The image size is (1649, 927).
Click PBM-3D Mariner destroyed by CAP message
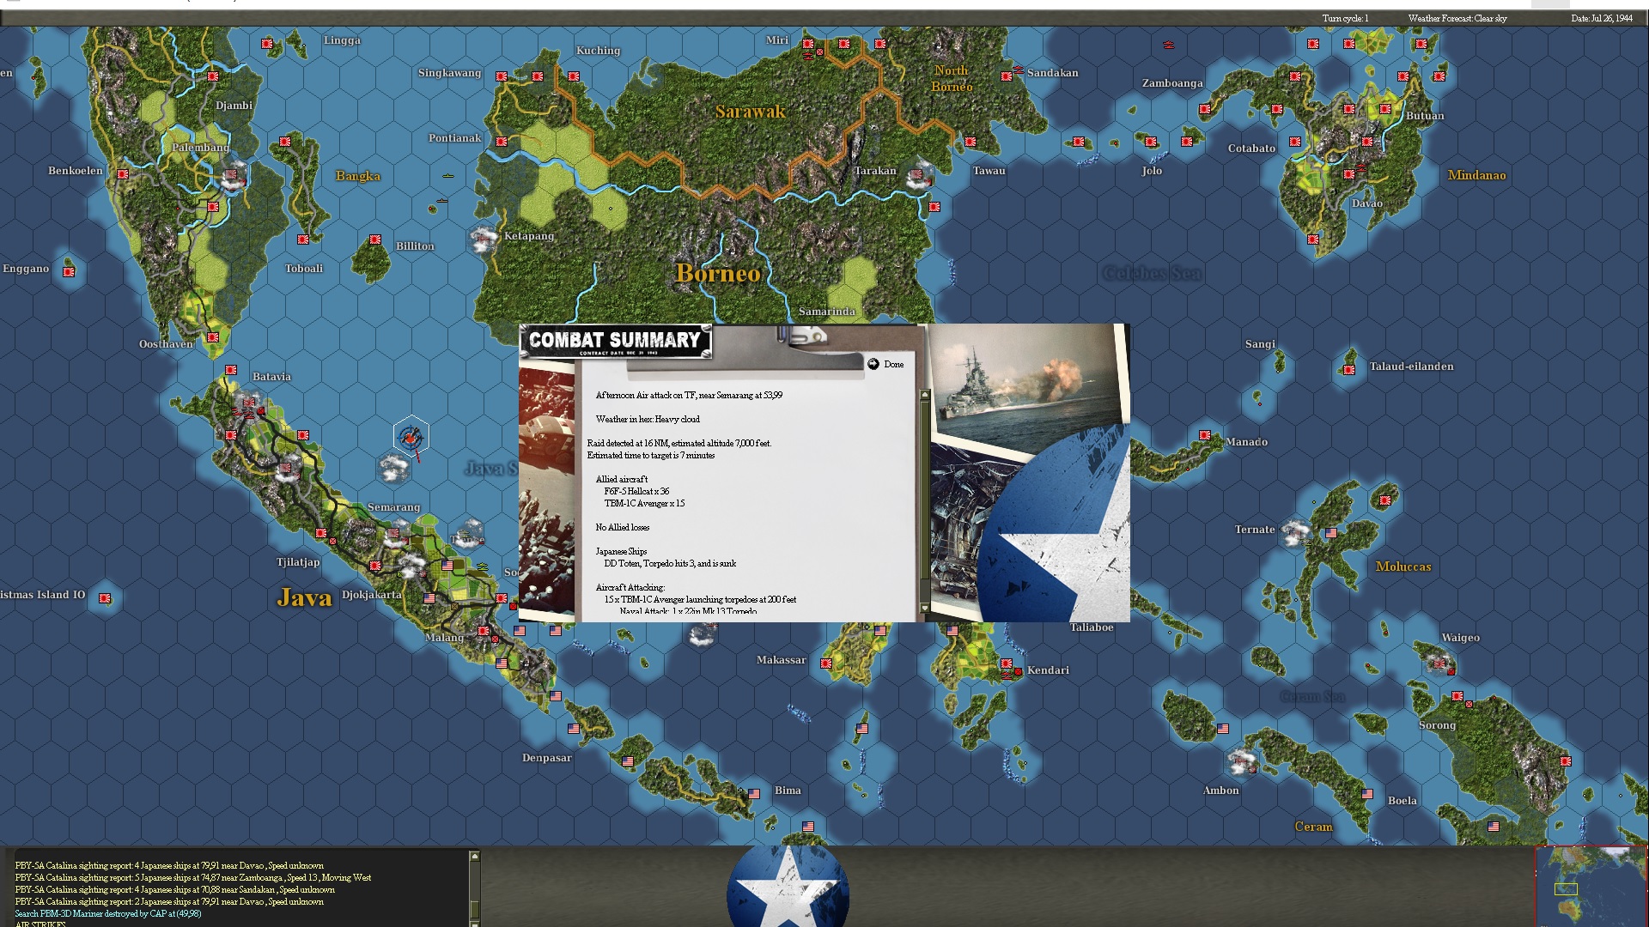tap(108, 913)
